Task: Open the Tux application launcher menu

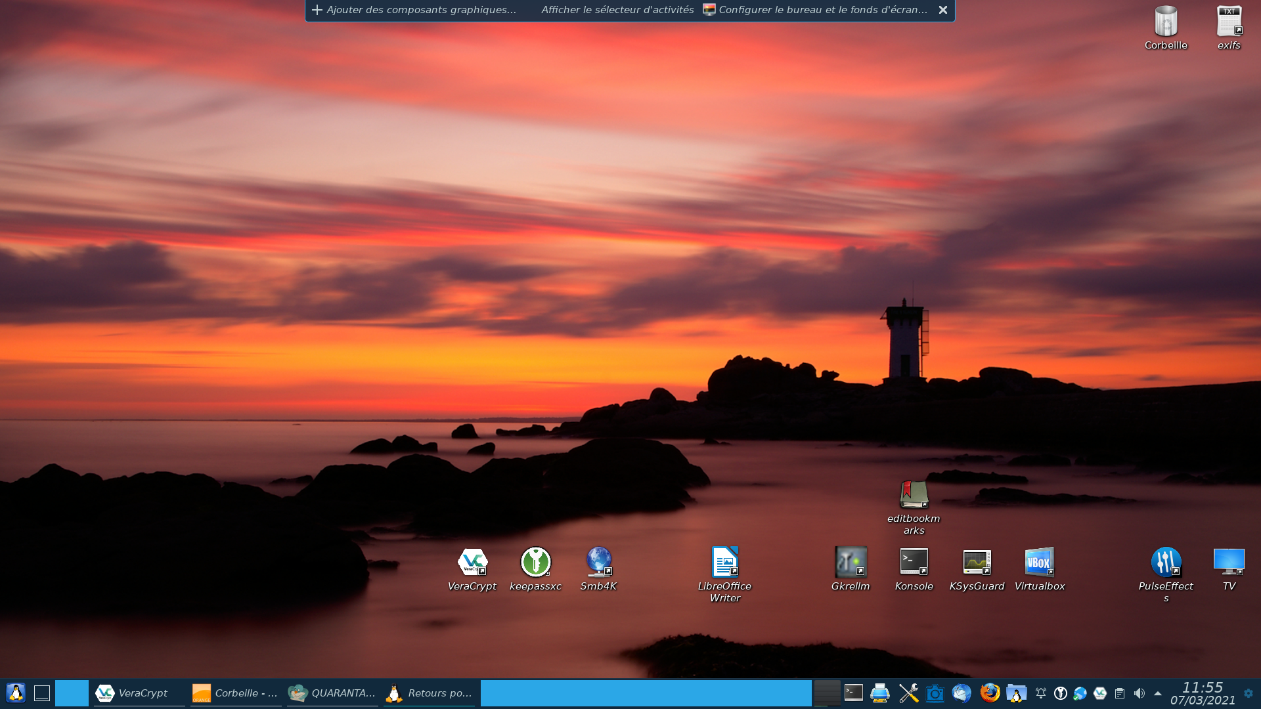Action: [16, 693]
